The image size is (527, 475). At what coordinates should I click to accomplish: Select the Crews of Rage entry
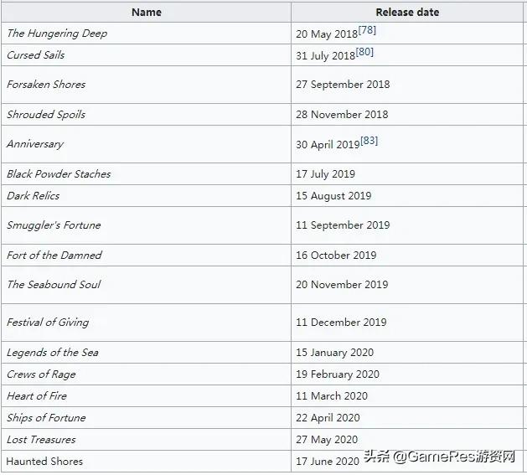pos(41,374)
